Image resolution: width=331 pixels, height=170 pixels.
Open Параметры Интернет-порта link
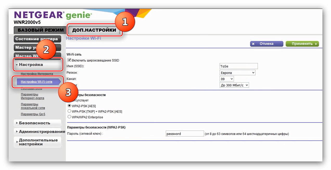tap(32, 96)
